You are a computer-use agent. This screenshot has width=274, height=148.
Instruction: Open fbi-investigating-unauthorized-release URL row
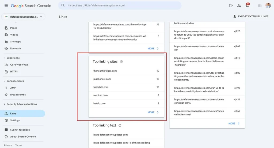207,76
